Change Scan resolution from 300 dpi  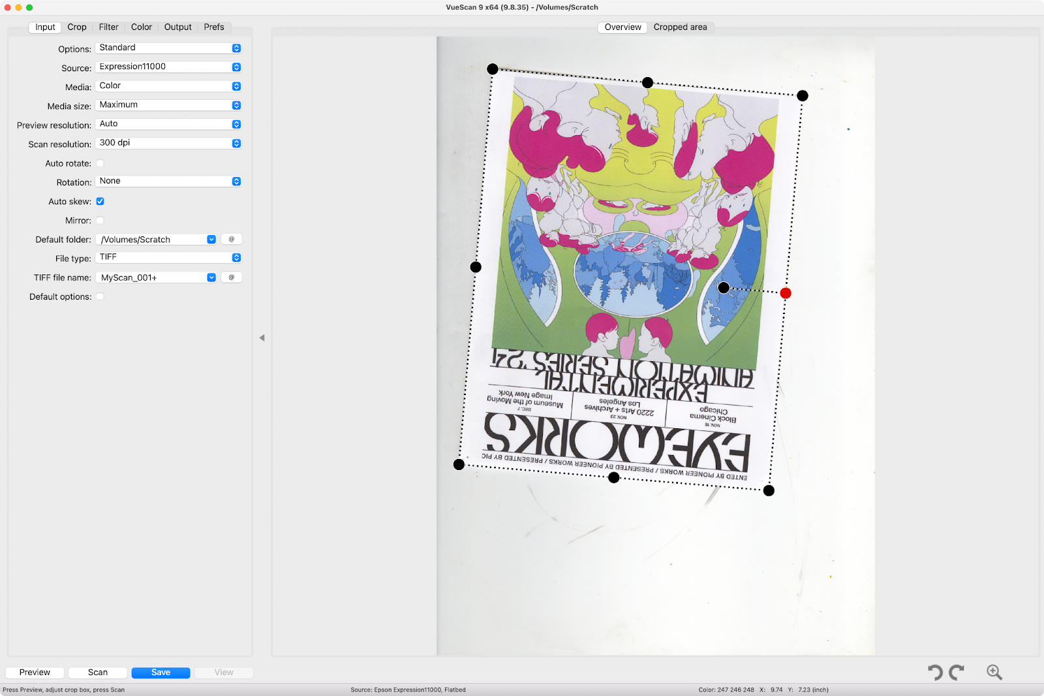[x=168, y=143]
